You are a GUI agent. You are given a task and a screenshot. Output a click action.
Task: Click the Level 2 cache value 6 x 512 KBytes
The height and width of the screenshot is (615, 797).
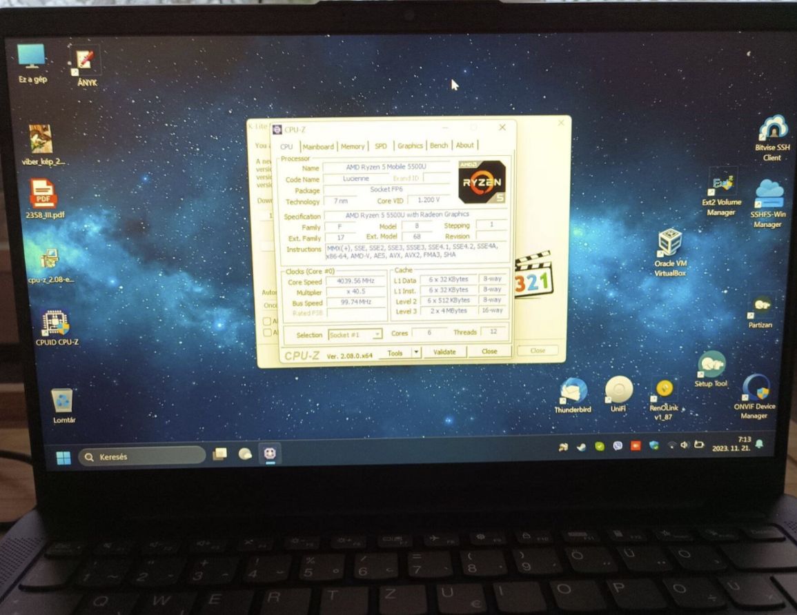[x=449, y=300]
